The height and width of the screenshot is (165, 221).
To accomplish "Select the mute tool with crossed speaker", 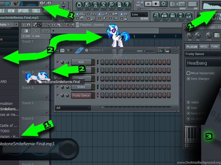I will click(x=49, y=25).
